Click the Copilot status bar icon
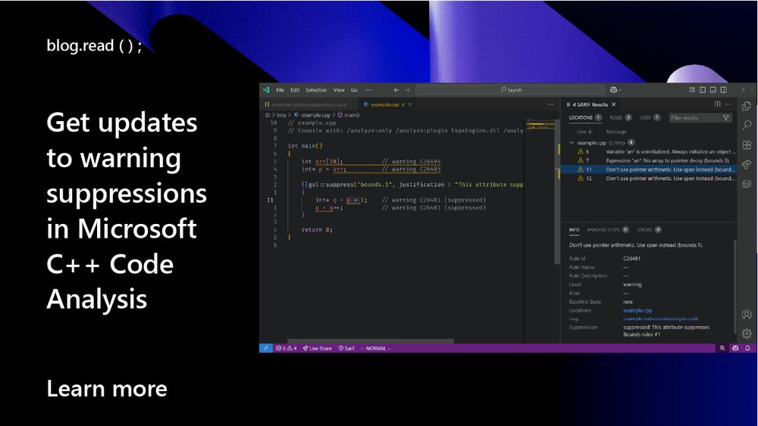Screen dimensions: 758x426 [x=735, y=348]
